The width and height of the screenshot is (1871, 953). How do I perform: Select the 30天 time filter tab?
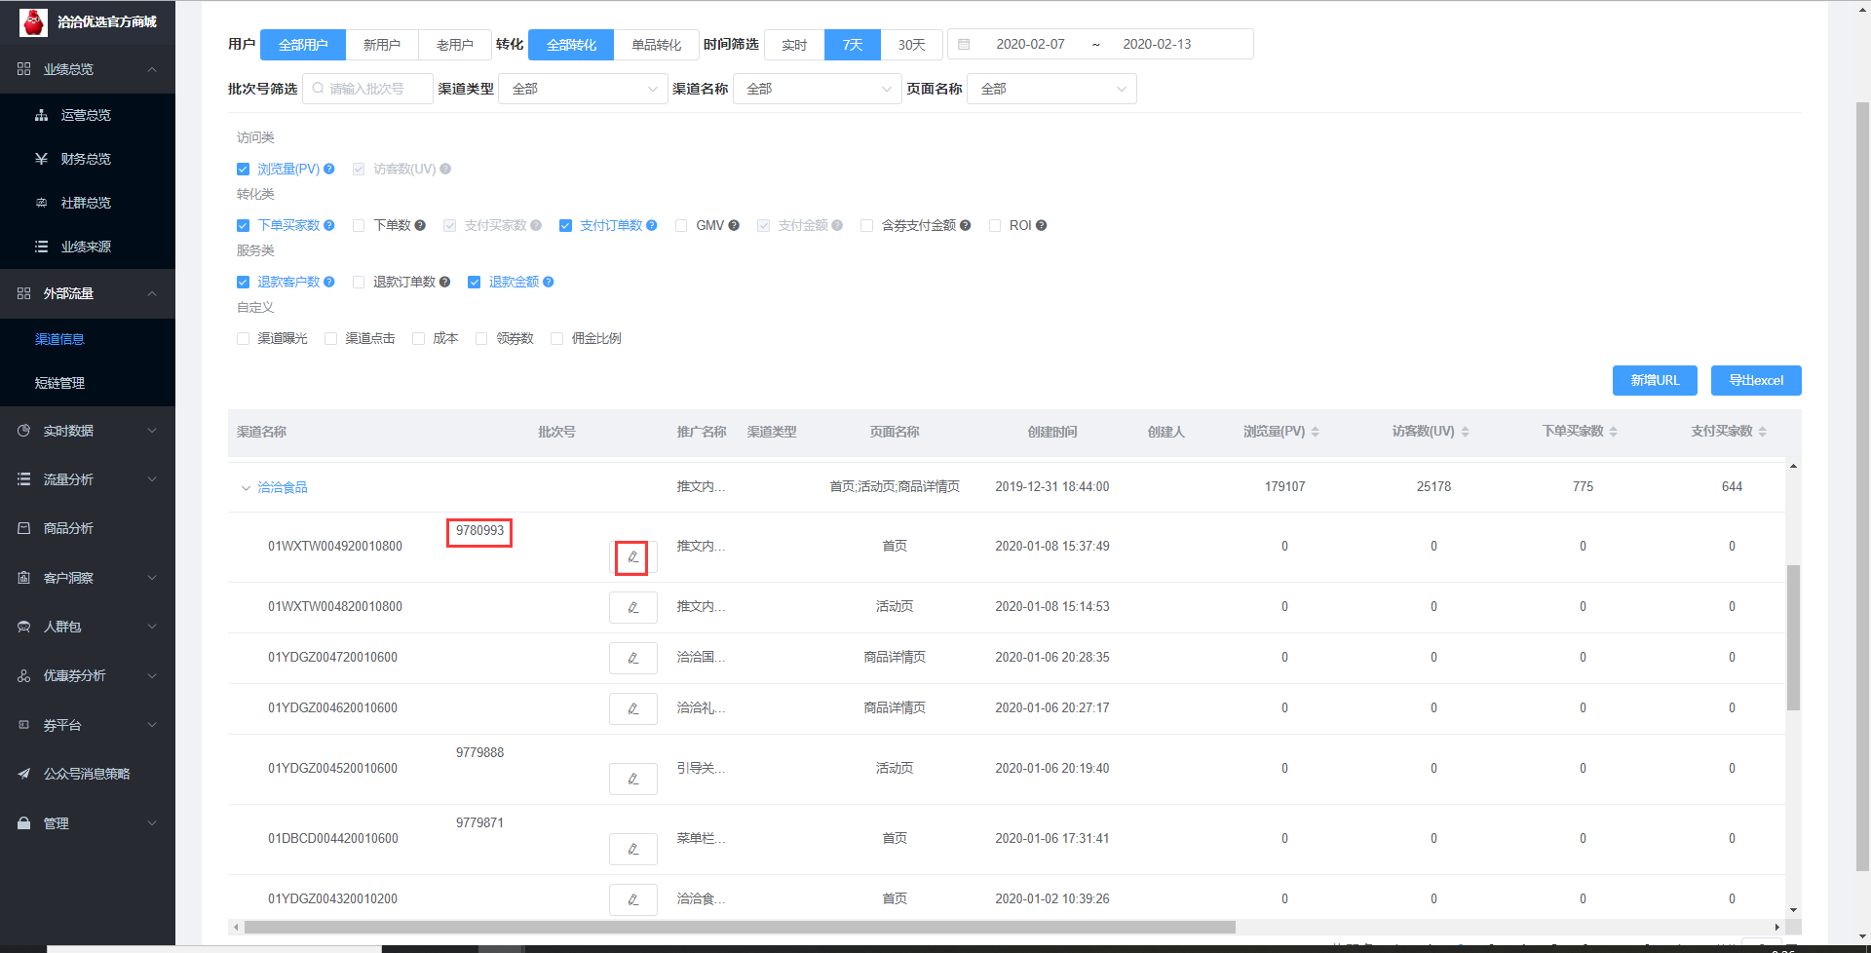(911, 45)
